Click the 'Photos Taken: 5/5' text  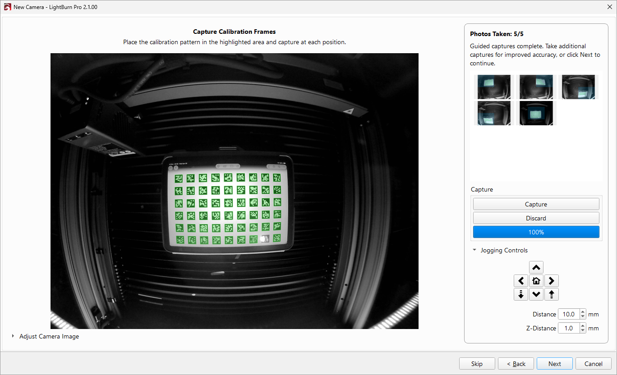pyautogui.click(x=497, y=34)
